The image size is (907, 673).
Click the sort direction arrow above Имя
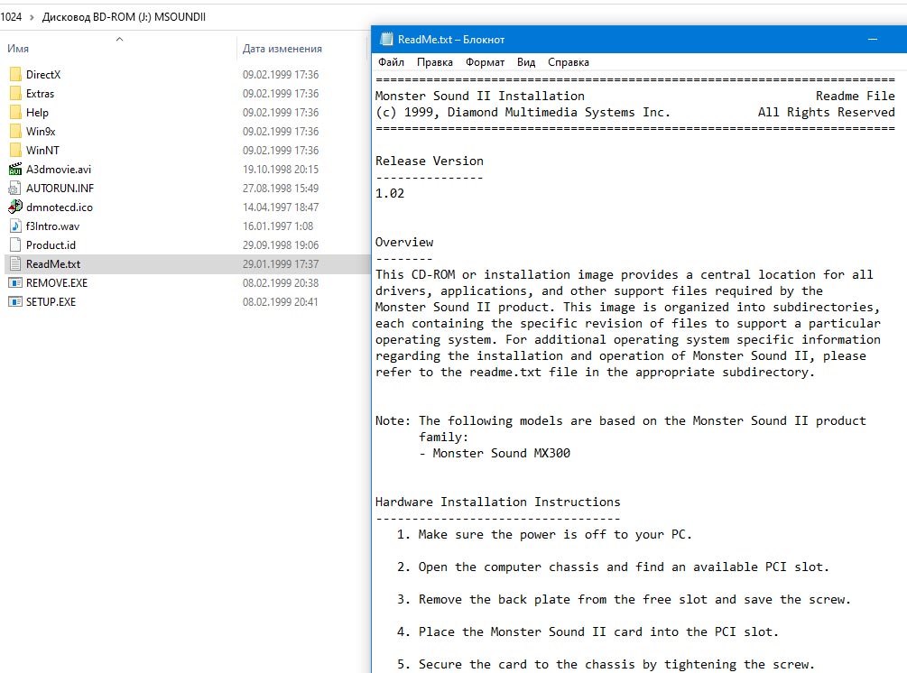[x=120, y=40]
